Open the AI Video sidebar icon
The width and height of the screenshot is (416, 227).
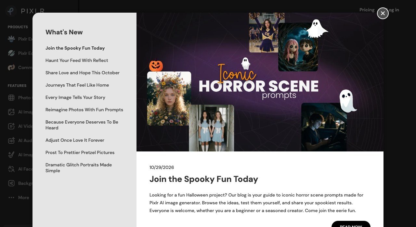click(11, 126)
